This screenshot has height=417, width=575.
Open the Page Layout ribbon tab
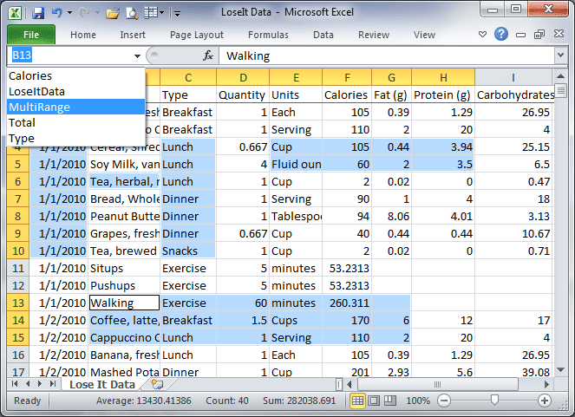[x=197, y=35]
